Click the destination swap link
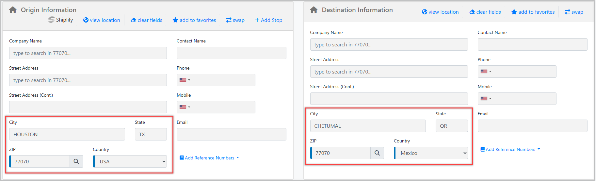 coord(574,12)
